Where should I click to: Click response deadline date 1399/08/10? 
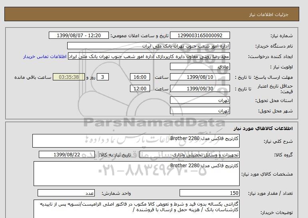coord(200,77)
